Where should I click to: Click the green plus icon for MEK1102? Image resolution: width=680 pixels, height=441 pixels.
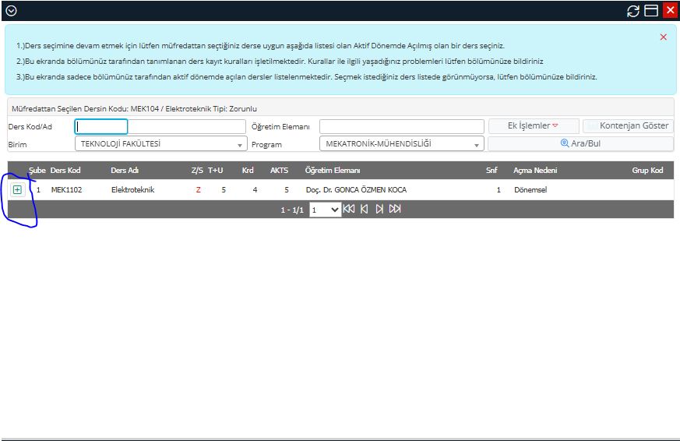[17, 189]
